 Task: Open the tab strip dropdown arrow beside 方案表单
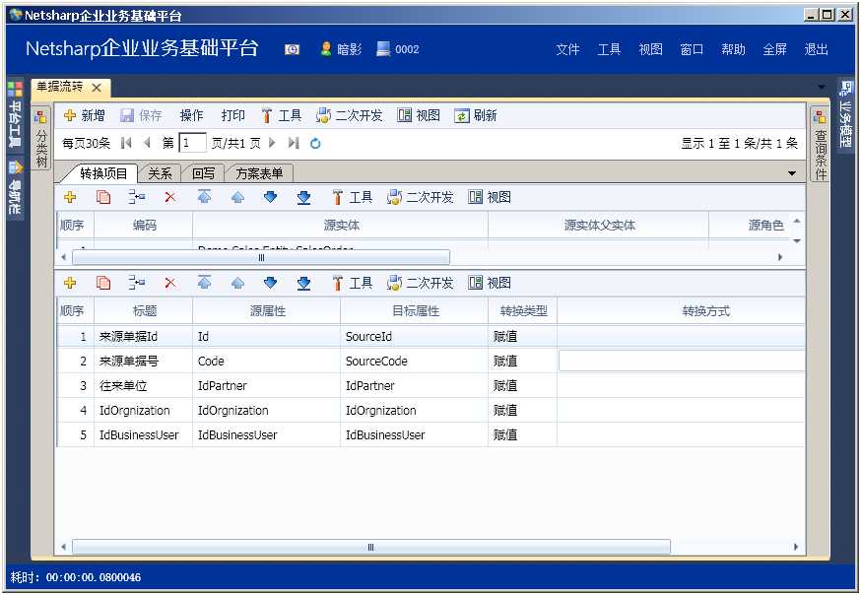[792, 174]
